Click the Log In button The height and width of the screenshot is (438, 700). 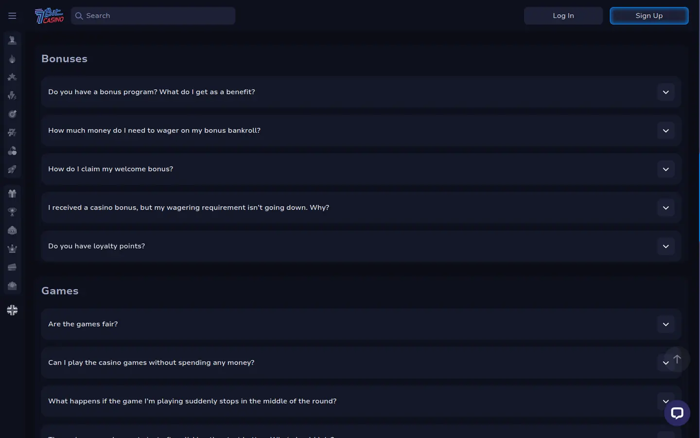tap(563, 16)
